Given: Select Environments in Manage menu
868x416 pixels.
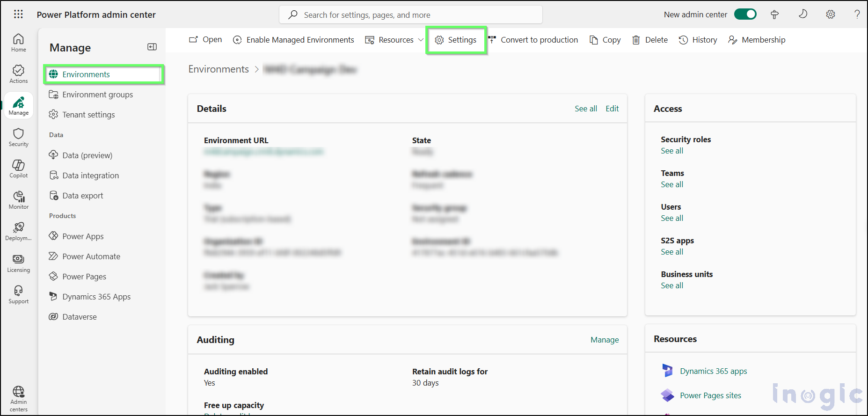Looking at the screenshot, I should [103, 74].
